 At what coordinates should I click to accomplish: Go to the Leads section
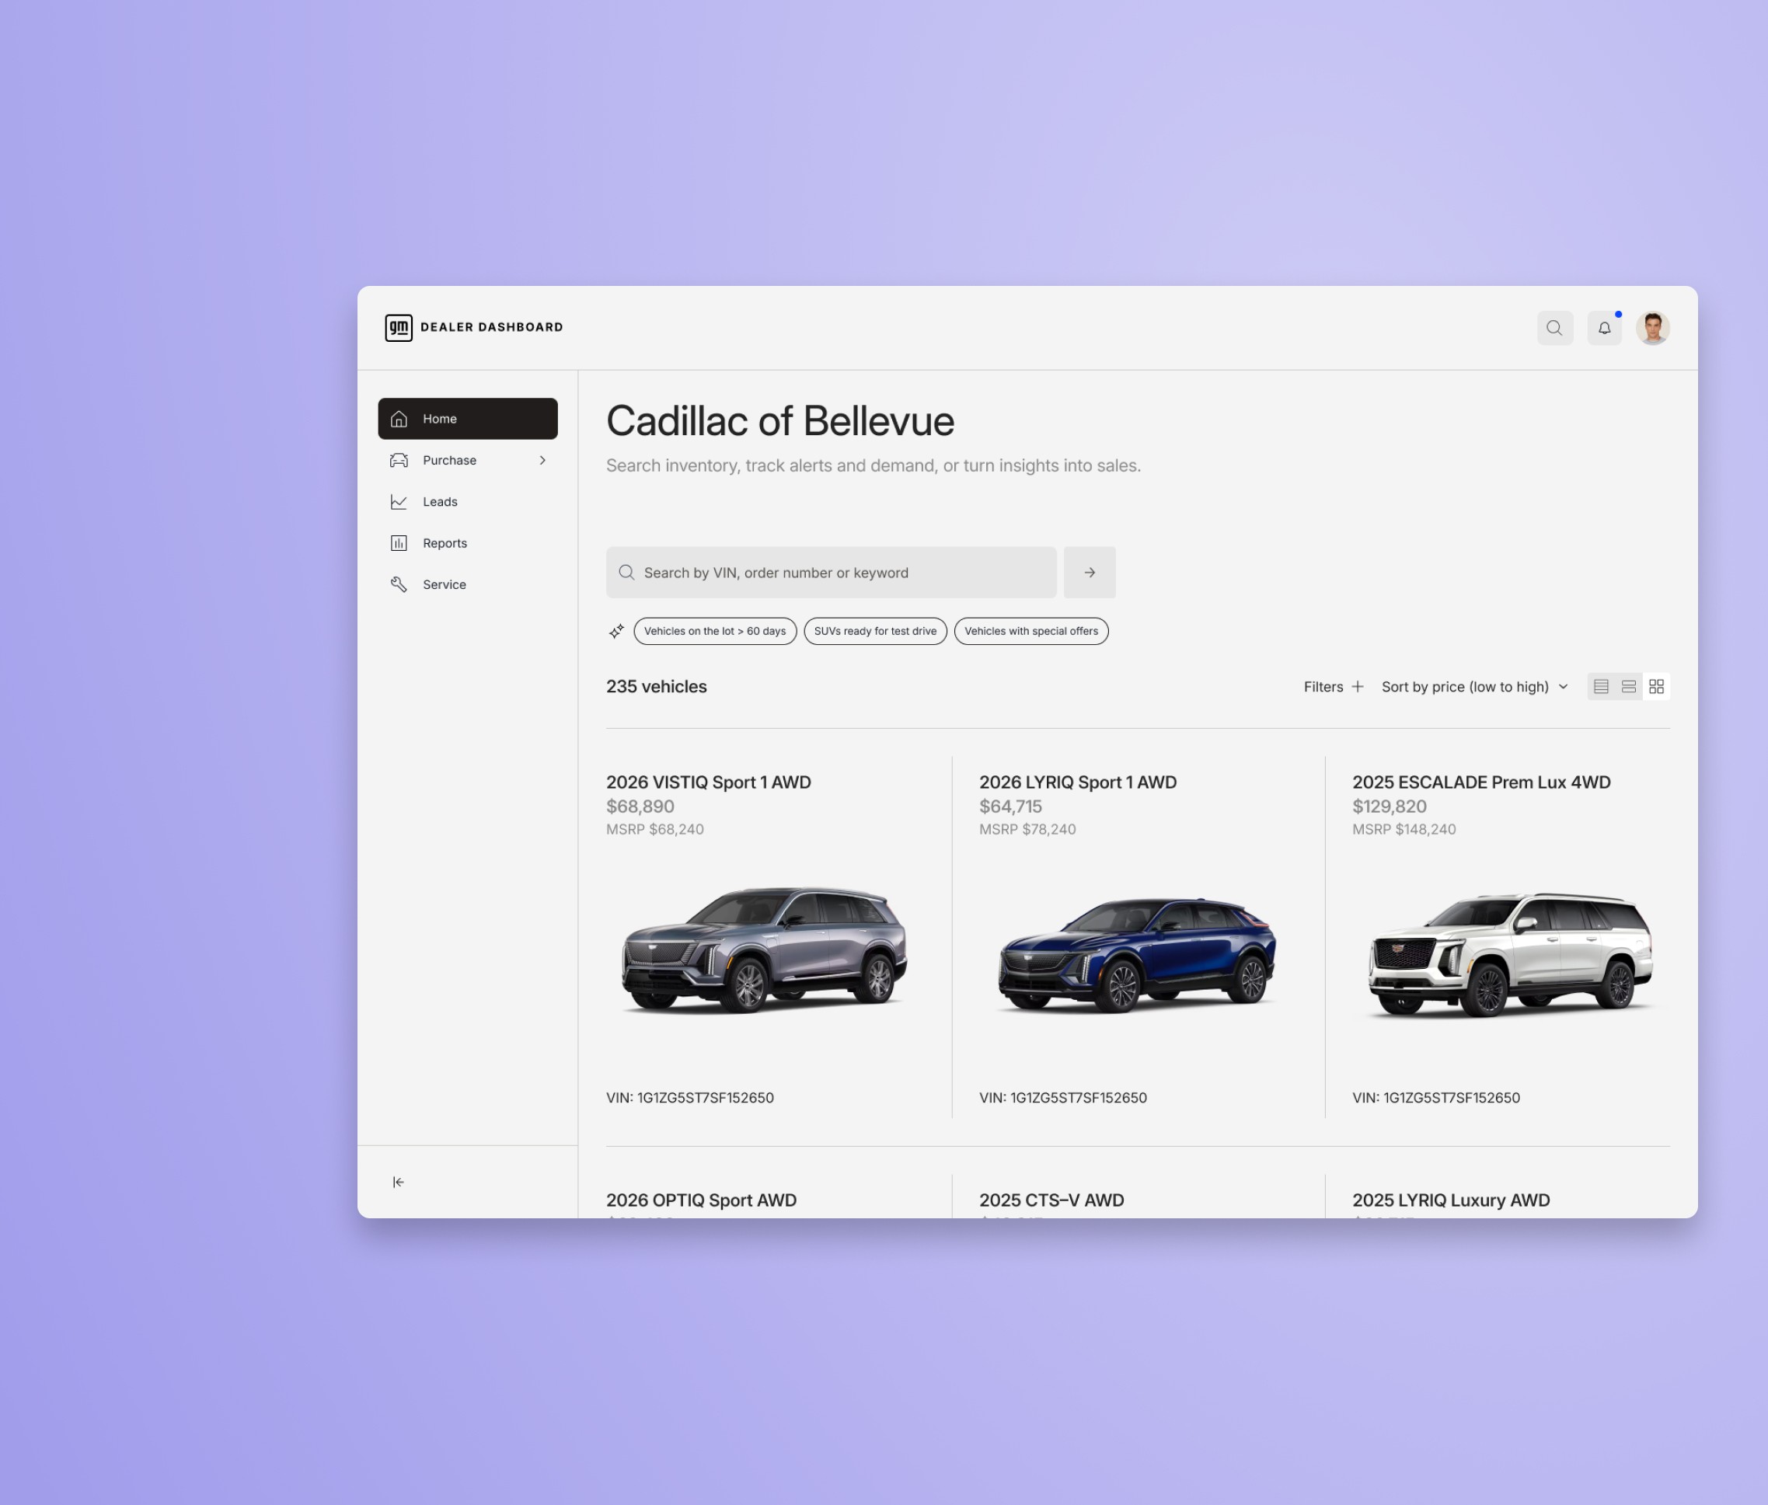click(x=439, y=502)
